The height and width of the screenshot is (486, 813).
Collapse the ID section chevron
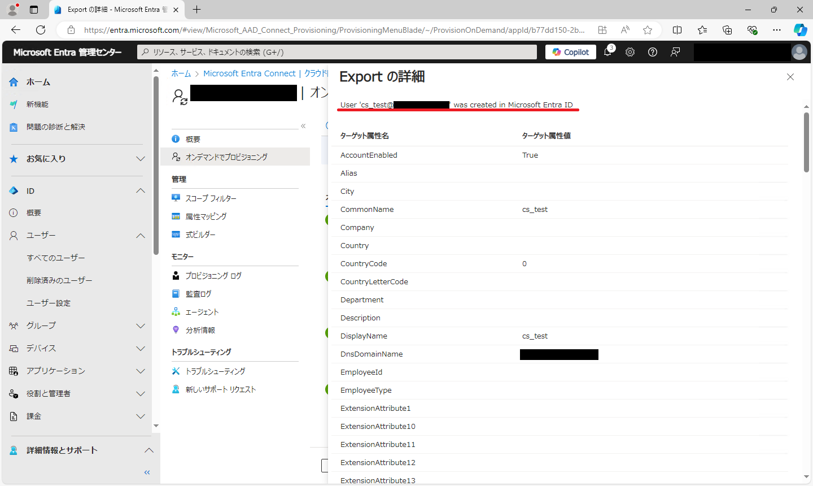coord(141,191)
